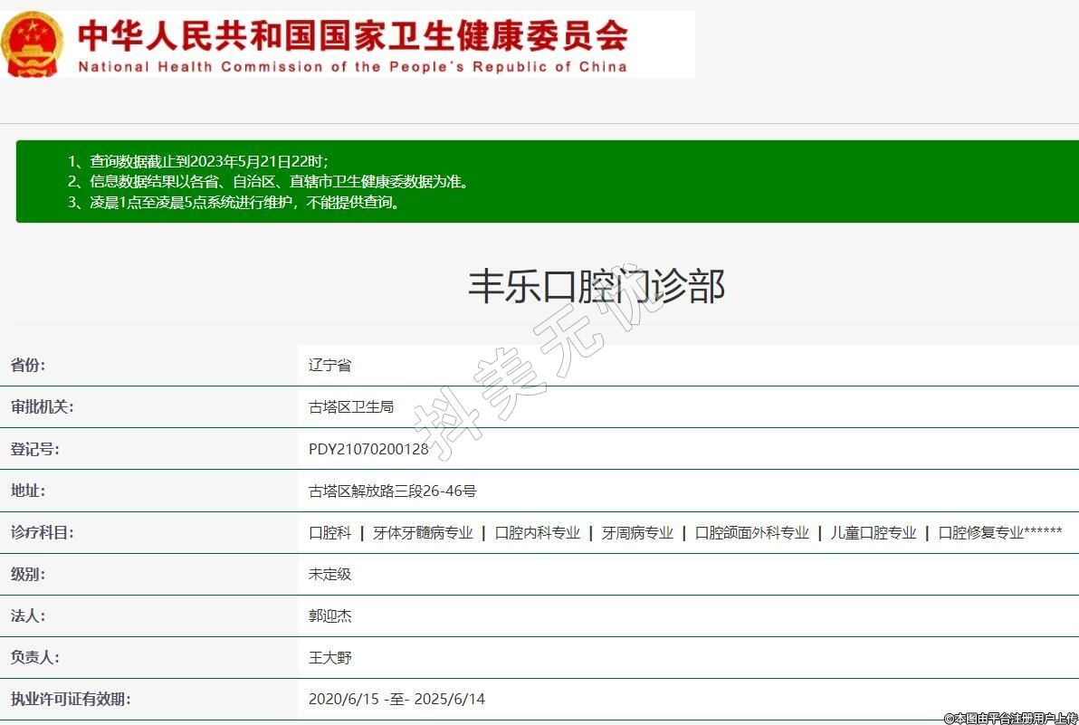Click the 口腔科 department entry
1079x725 pixels.
[x=329, y=533]
